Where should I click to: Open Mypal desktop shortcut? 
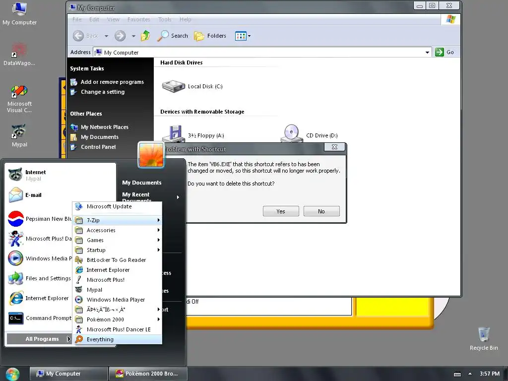pos(19,135)
